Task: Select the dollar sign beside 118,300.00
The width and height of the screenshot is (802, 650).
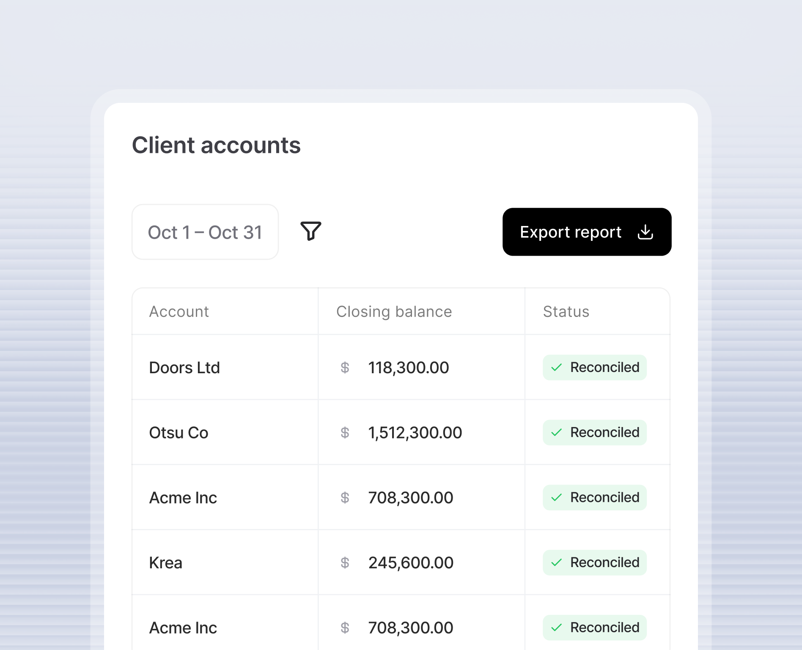Action: (346, 367)
